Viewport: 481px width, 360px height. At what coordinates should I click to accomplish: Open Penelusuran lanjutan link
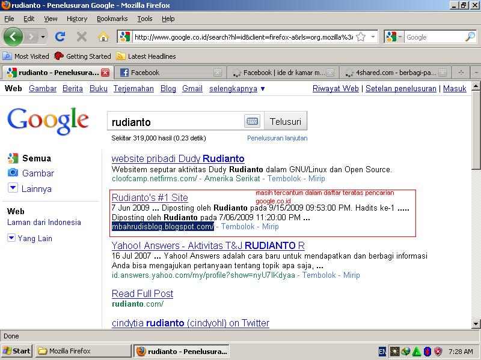277,138
